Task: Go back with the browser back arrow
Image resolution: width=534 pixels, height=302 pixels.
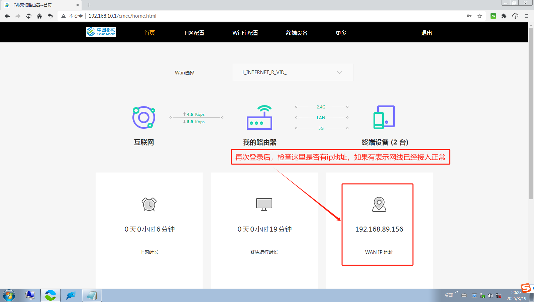Action: 7,16
